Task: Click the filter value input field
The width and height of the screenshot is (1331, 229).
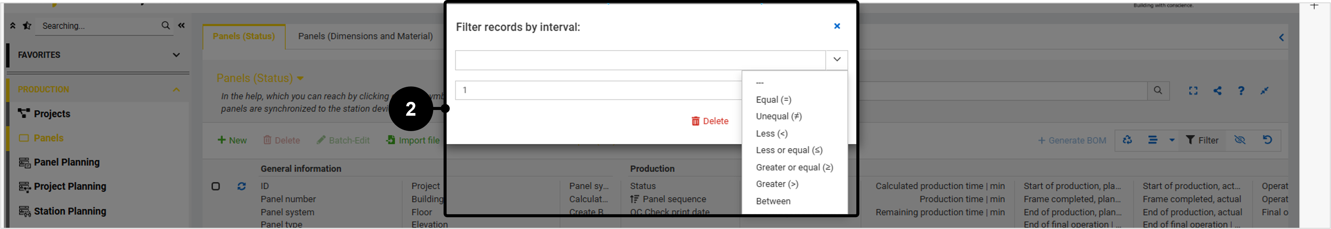Action: click(x=598, y=90)
